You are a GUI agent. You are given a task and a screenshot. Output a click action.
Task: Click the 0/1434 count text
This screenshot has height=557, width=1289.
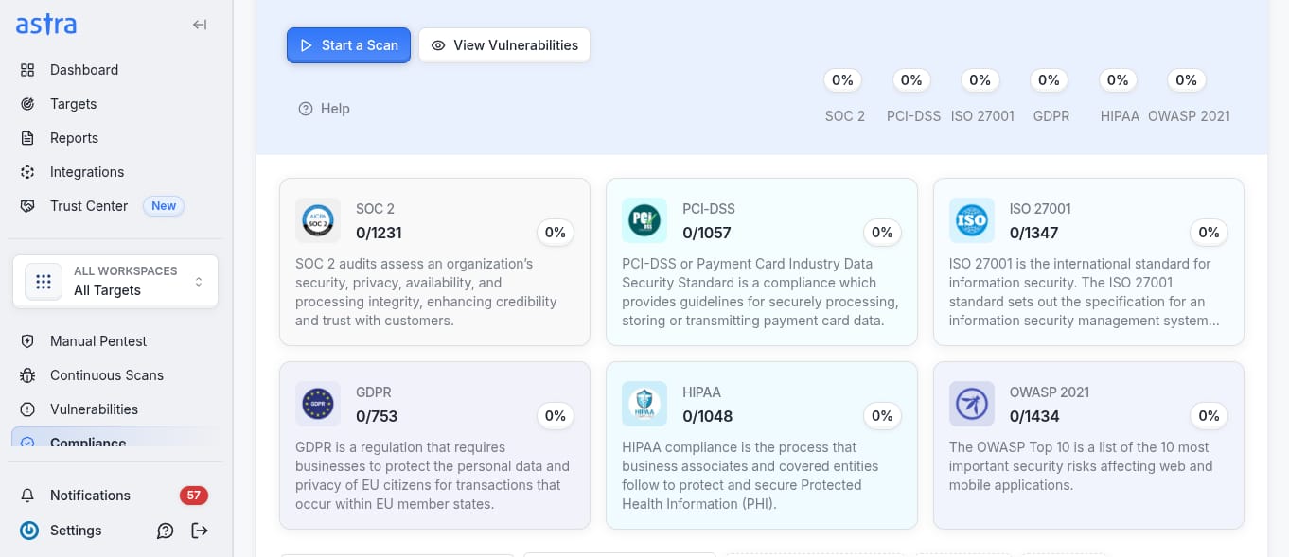click(x=1034, y=416)
